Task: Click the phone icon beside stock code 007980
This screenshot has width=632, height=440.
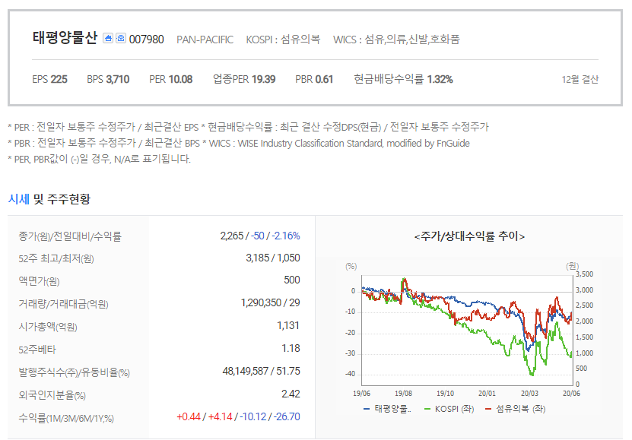Action: 121,38
